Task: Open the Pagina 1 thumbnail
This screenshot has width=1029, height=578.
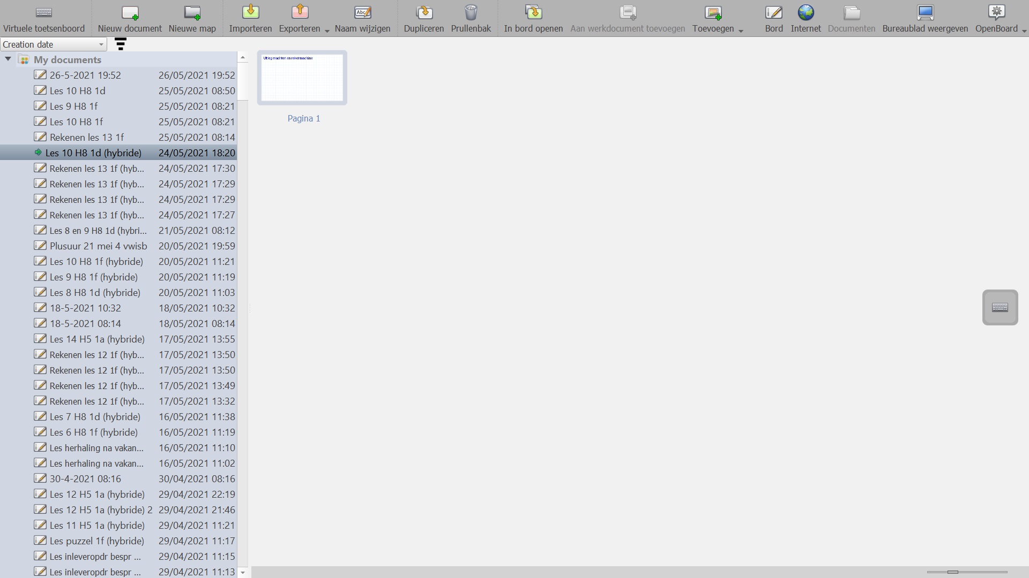Action: [302, 78]
